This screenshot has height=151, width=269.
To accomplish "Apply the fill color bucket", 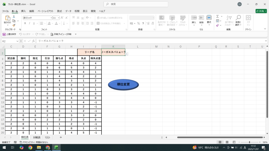I will tap(49, 23).
